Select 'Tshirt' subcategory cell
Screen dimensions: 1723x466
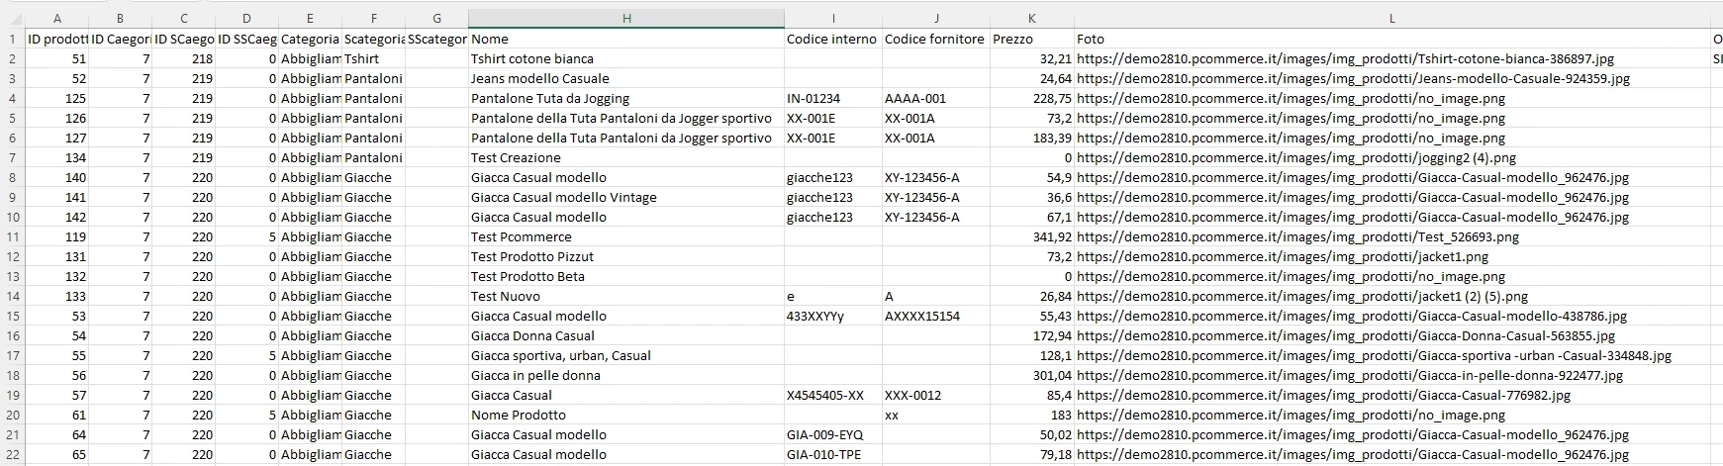(x=373, y=58)
